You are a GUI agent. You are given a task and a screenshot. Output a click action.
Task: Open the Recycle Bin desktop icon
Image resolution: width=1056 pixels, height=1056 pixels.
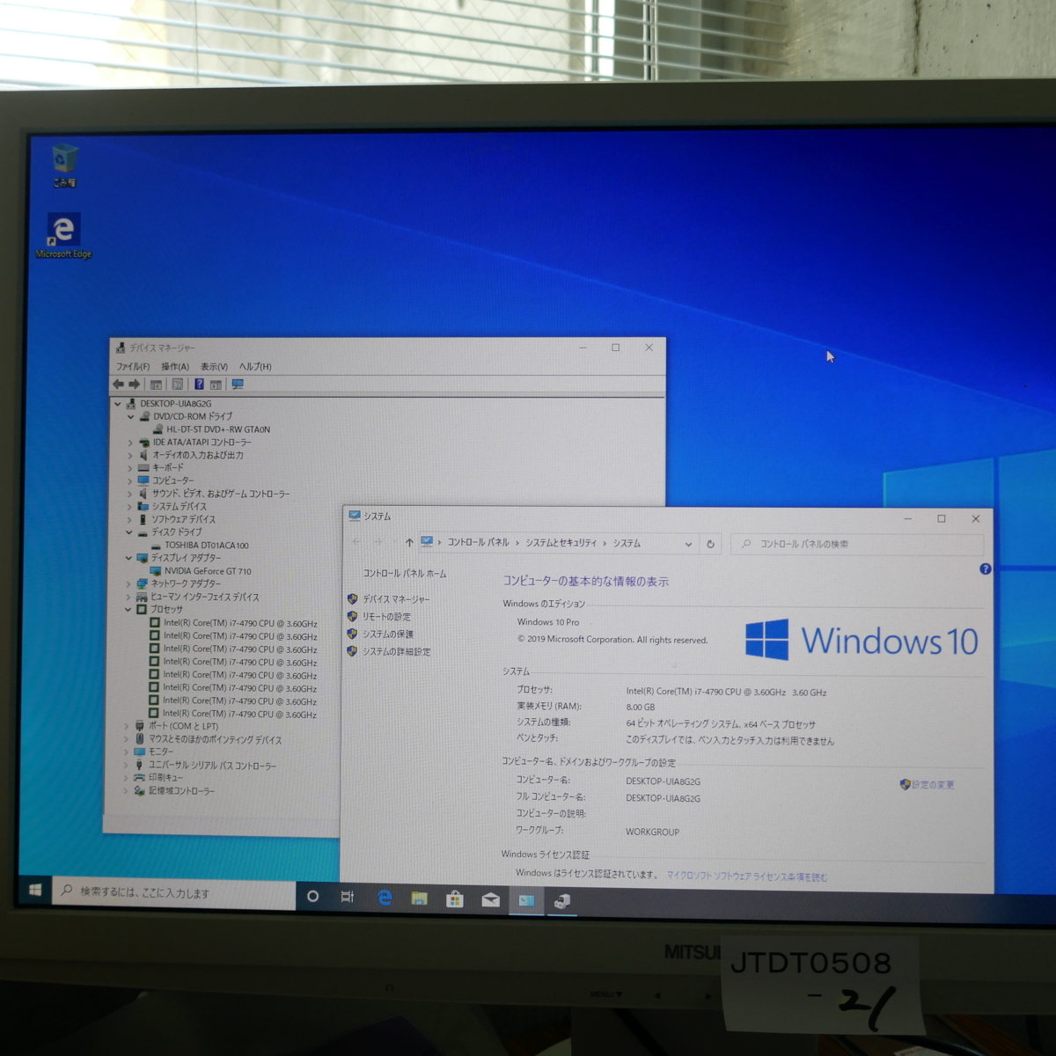[x=64, y=165]
